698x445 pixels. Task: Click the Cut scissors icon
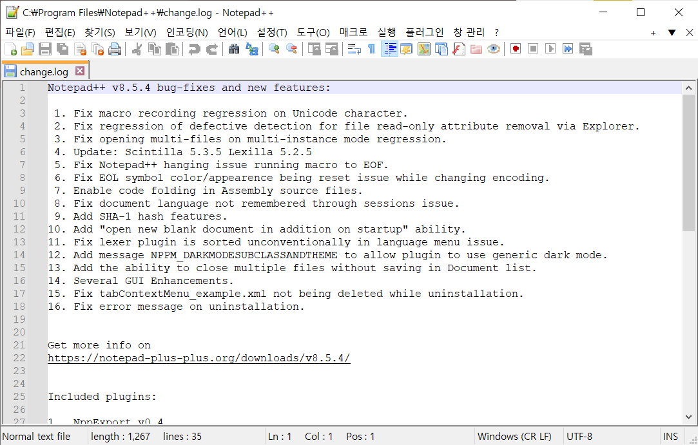click(x=137, y=49)
